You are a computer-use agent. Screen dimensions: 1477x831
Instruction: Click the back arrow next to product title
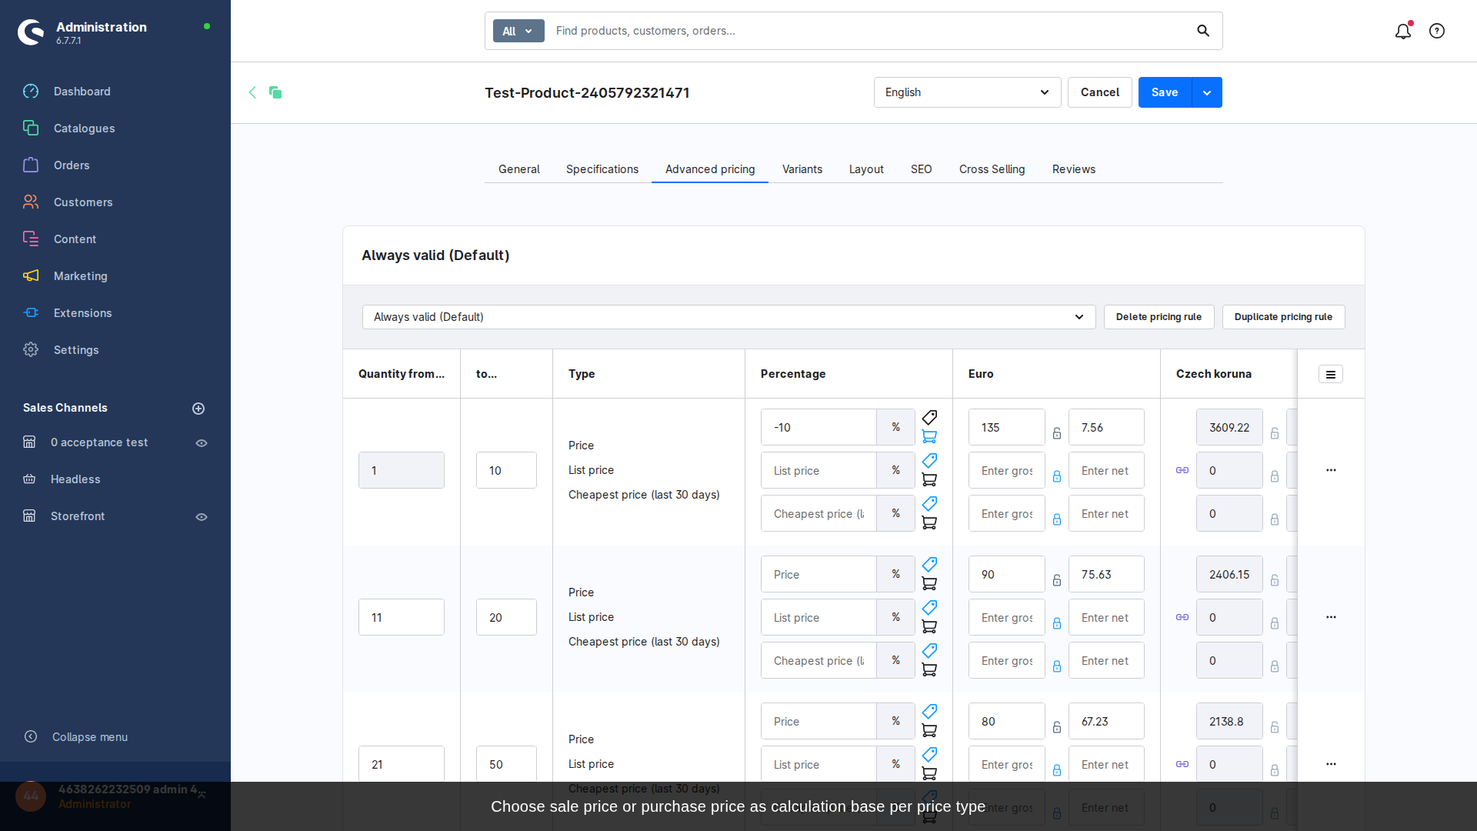(x=252, y=92)
